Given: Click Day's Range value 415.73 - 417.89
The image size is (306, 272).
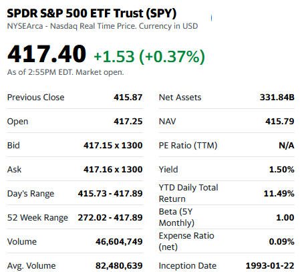Looking at the screenshot, I should click(x=110, y=193).
